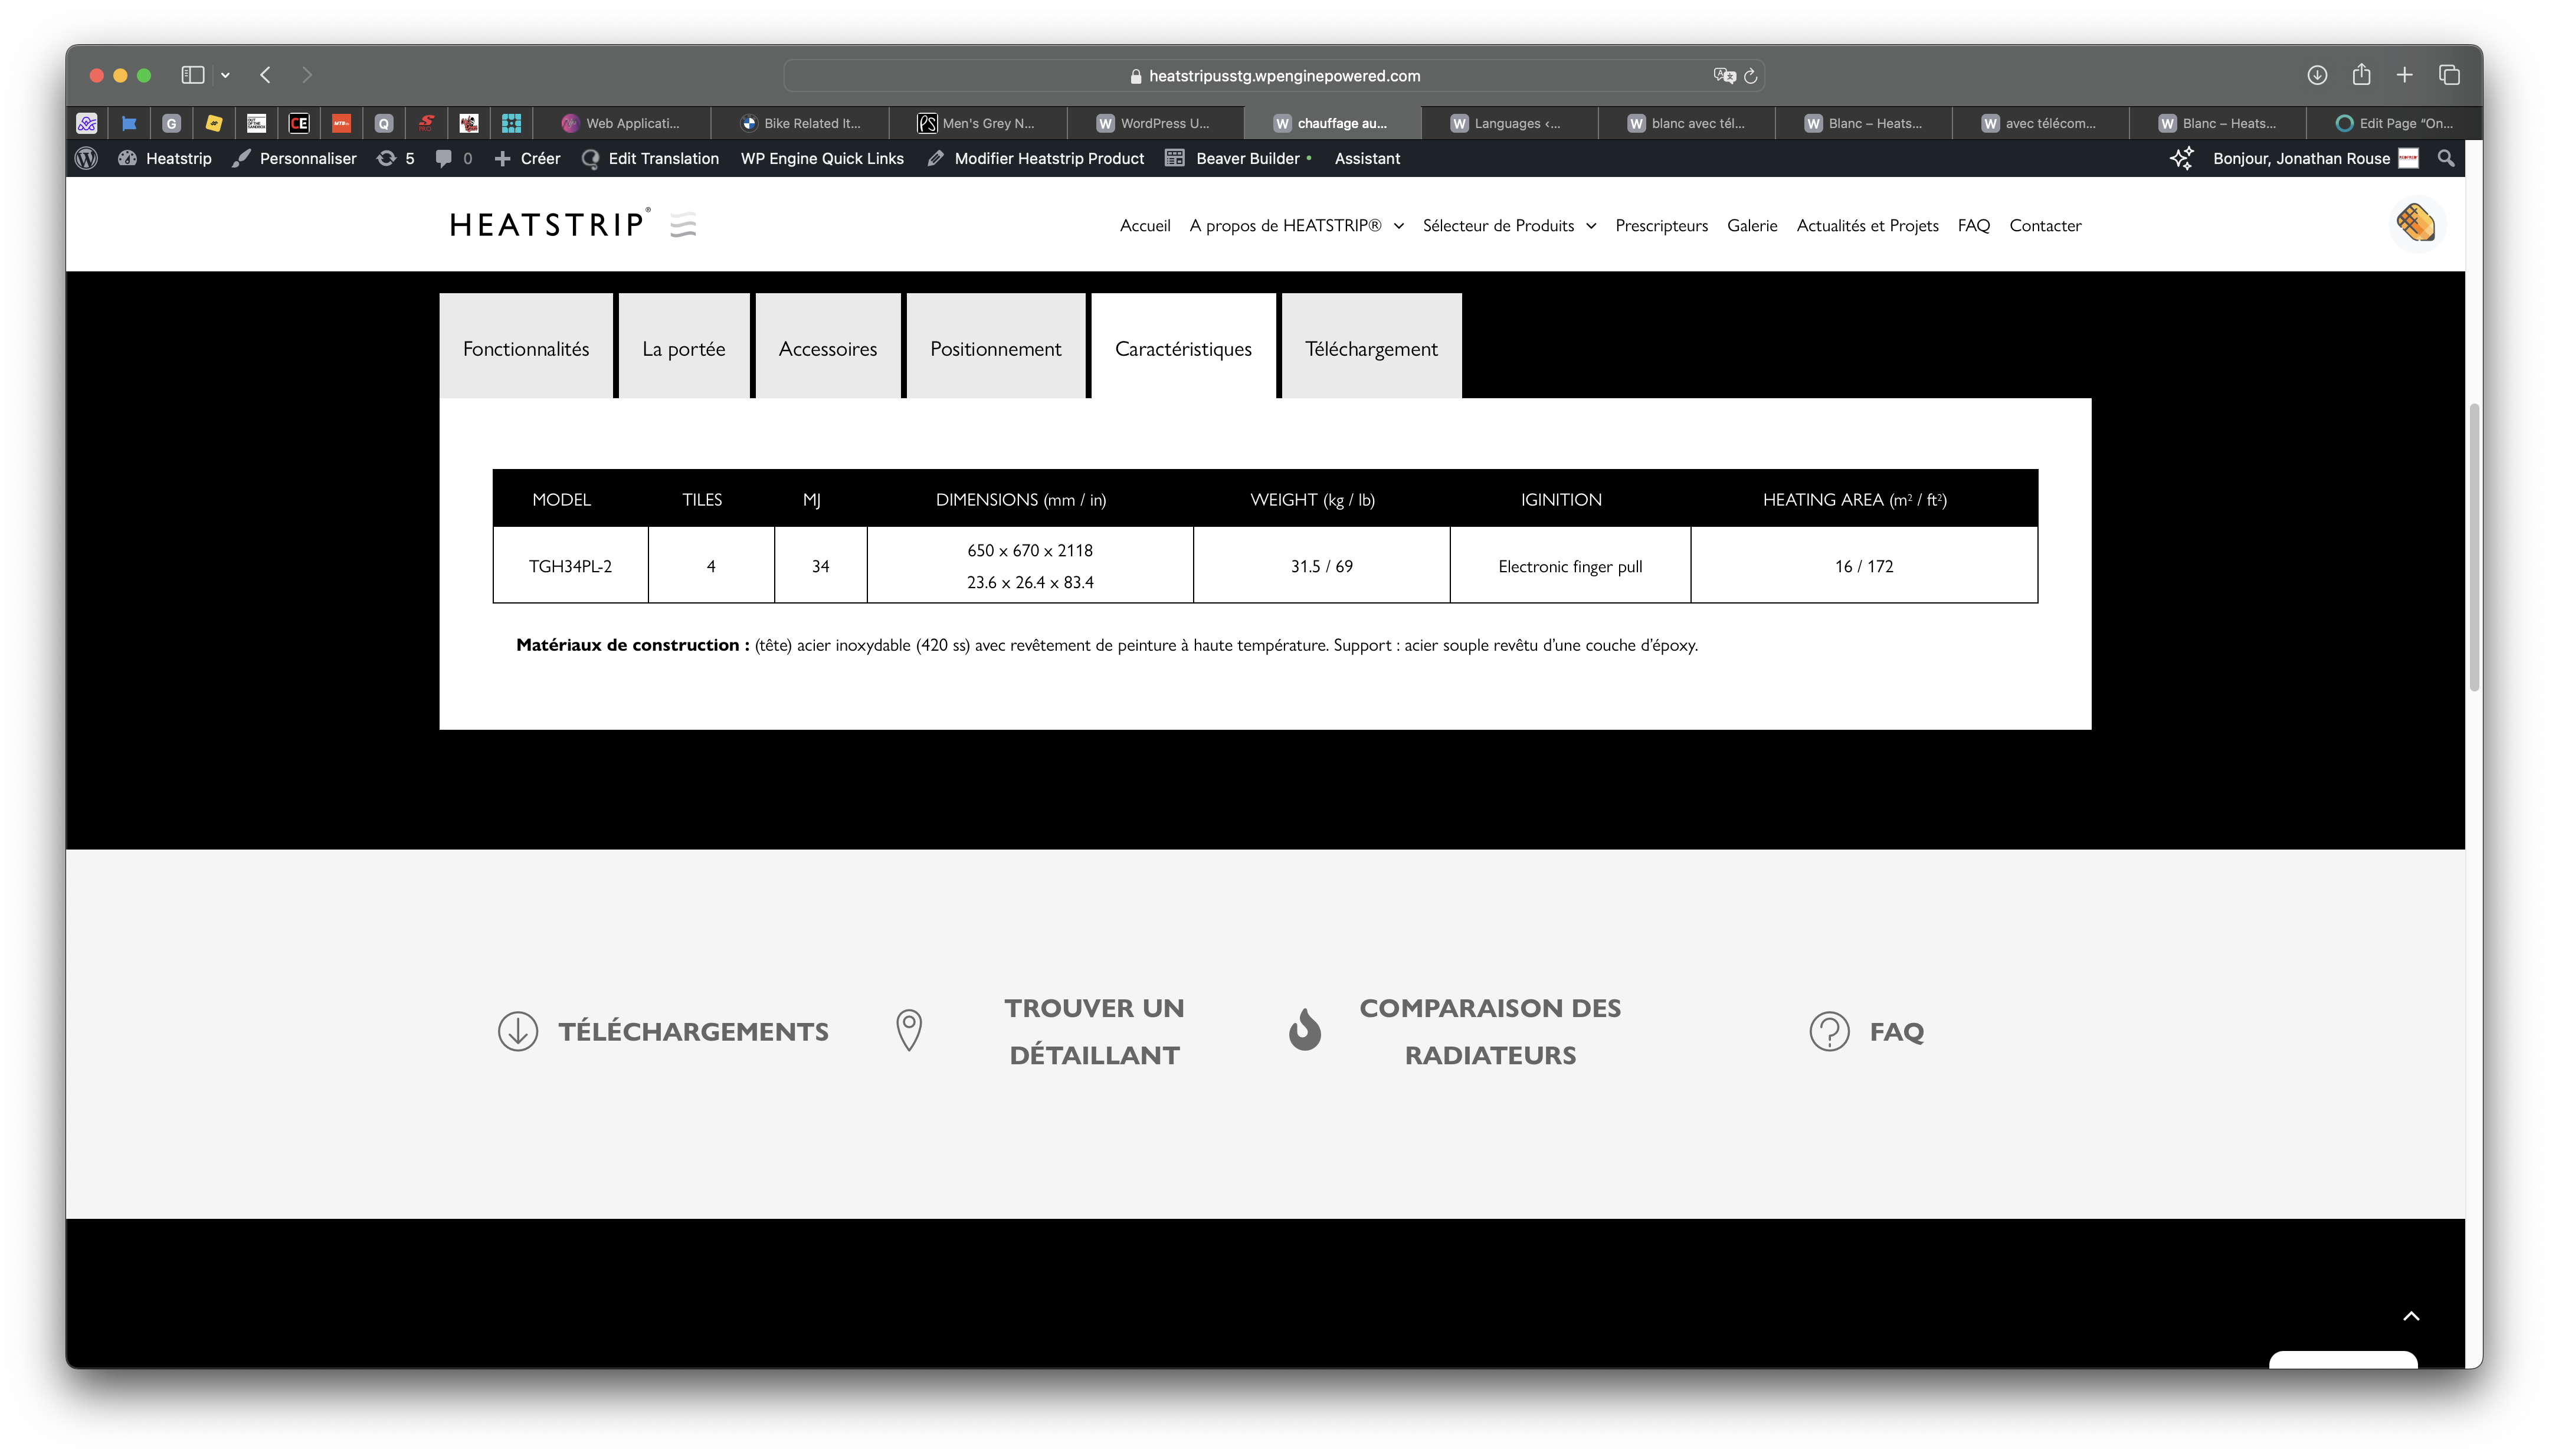Show the tab overview icon
Viewport: 2549px width, 1456px height.
[x=2449, y=75]
